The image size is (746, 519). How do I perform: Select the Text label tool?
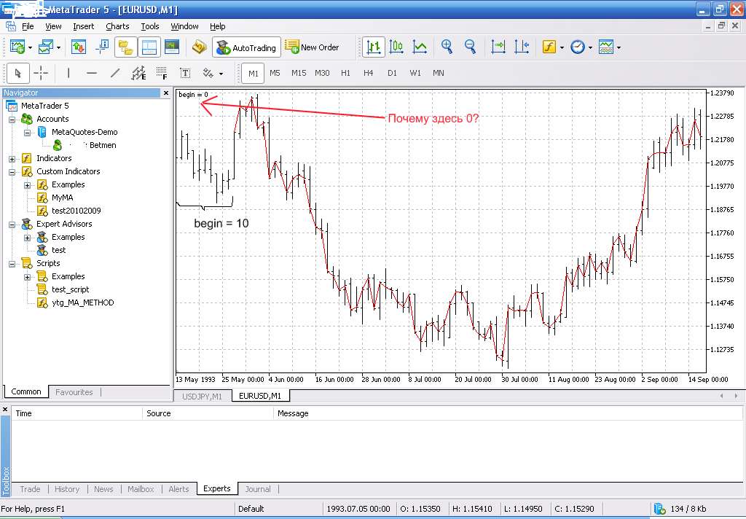pos(185,74)
